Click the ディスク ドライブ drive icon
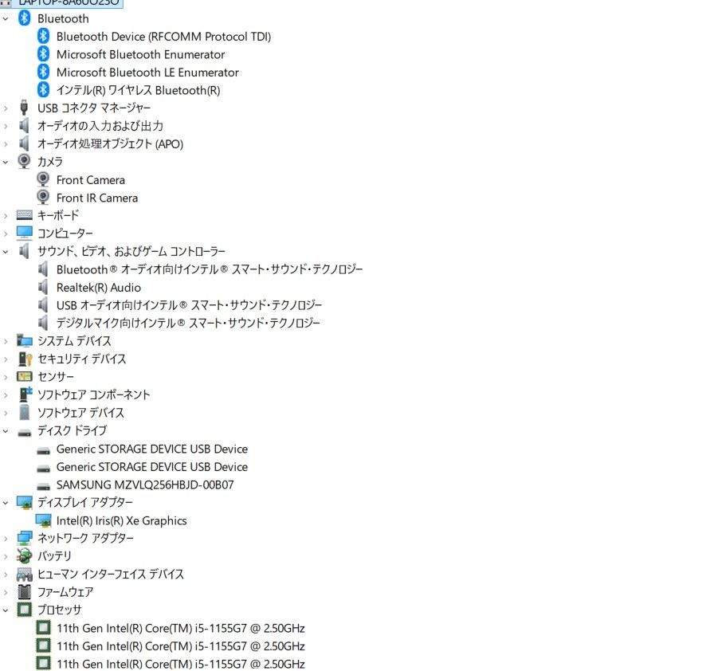Image resolution: width=702 pixels, height=671 pixels. coord(24,432)
